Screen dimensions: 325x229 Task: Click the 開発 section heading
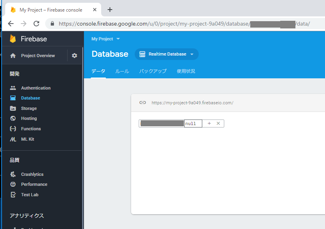[14, 74]
